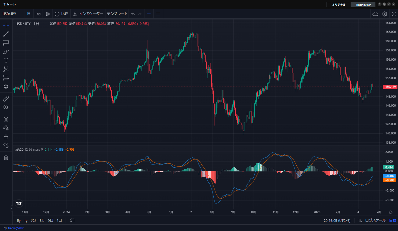Toggle the percent scale mode
The width and height of the screenshot is (398, 231).
360,220
